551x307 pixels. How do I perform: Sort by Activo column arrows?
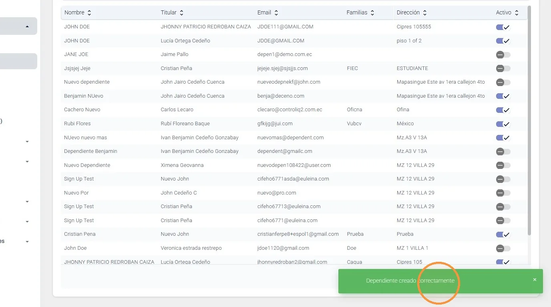517,13
